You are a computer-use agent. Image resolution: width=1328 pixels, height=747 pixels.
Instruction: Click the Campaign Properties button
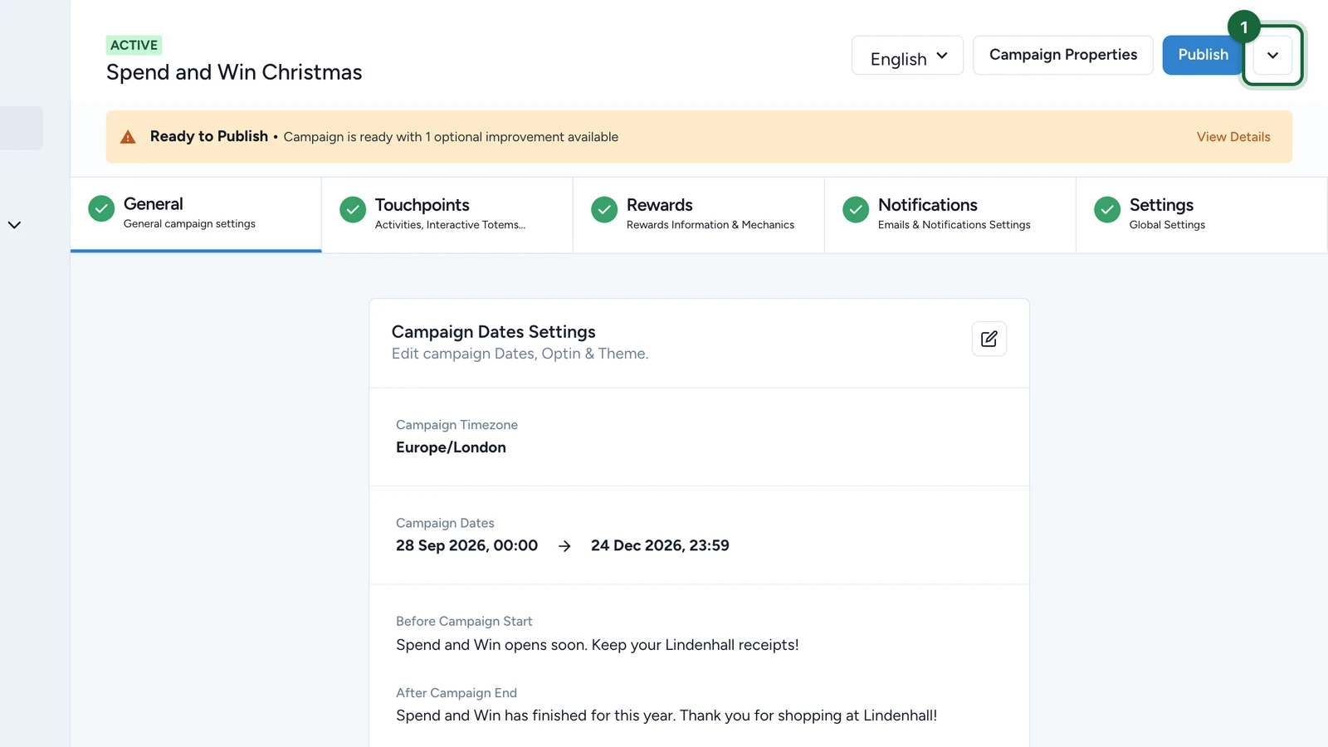coord(1063,55)
